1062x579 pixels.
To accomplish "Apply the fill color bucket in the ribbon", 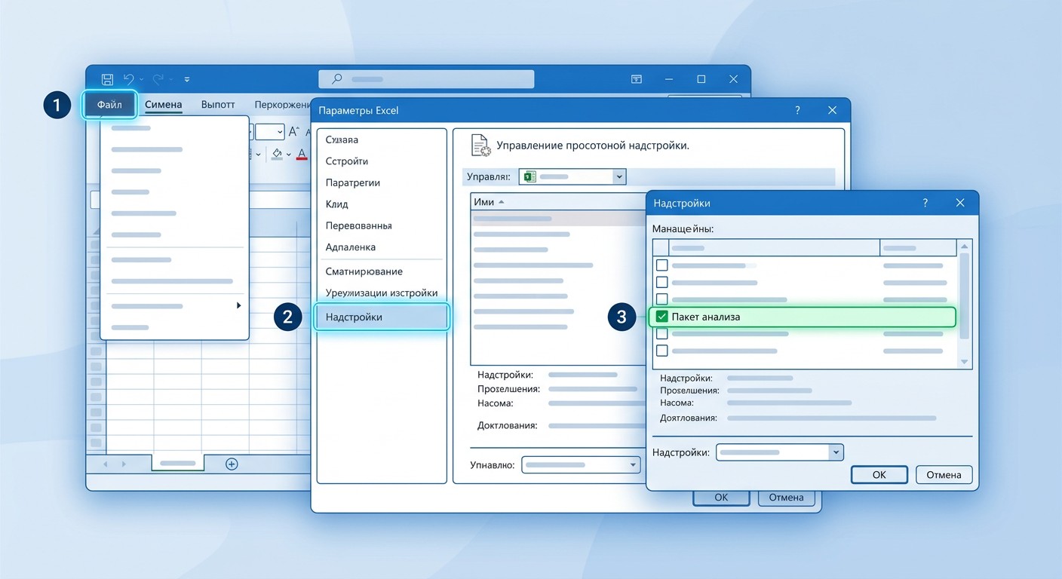I will (277, 154).
